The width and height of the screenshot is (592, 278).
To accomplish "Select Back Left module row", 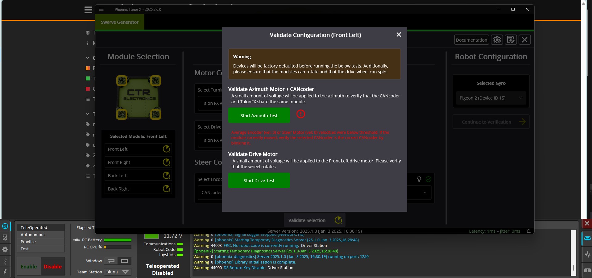I will pyautogui.click(x=138, y=175).
